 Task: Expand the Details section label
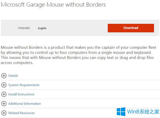[13, 76]
